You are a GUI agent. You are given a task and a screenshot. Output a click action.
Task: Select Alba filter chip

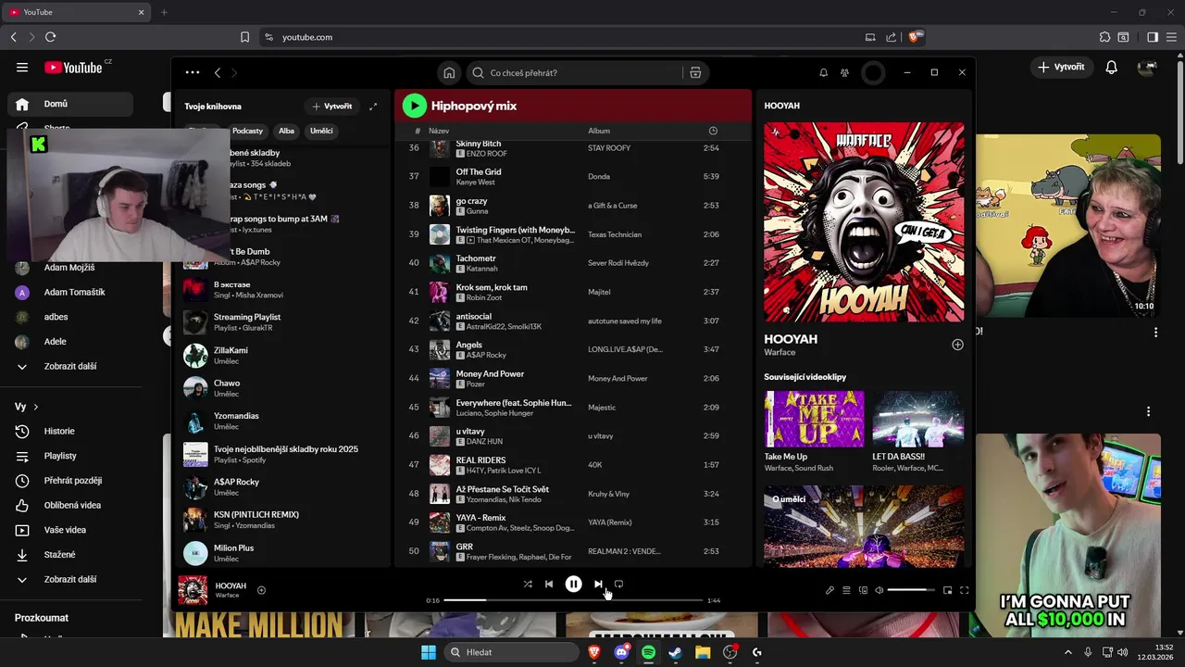click(286, 131)
